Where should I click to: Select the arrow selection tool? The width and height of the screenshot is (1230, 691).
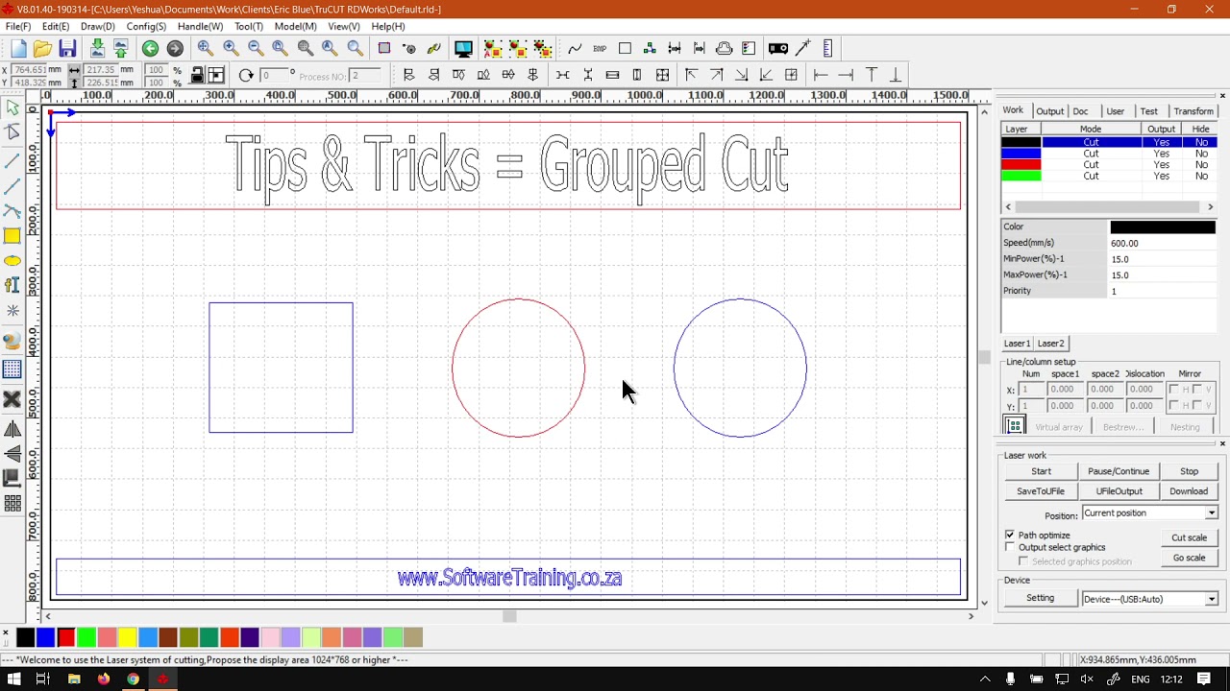click(12, 108)
